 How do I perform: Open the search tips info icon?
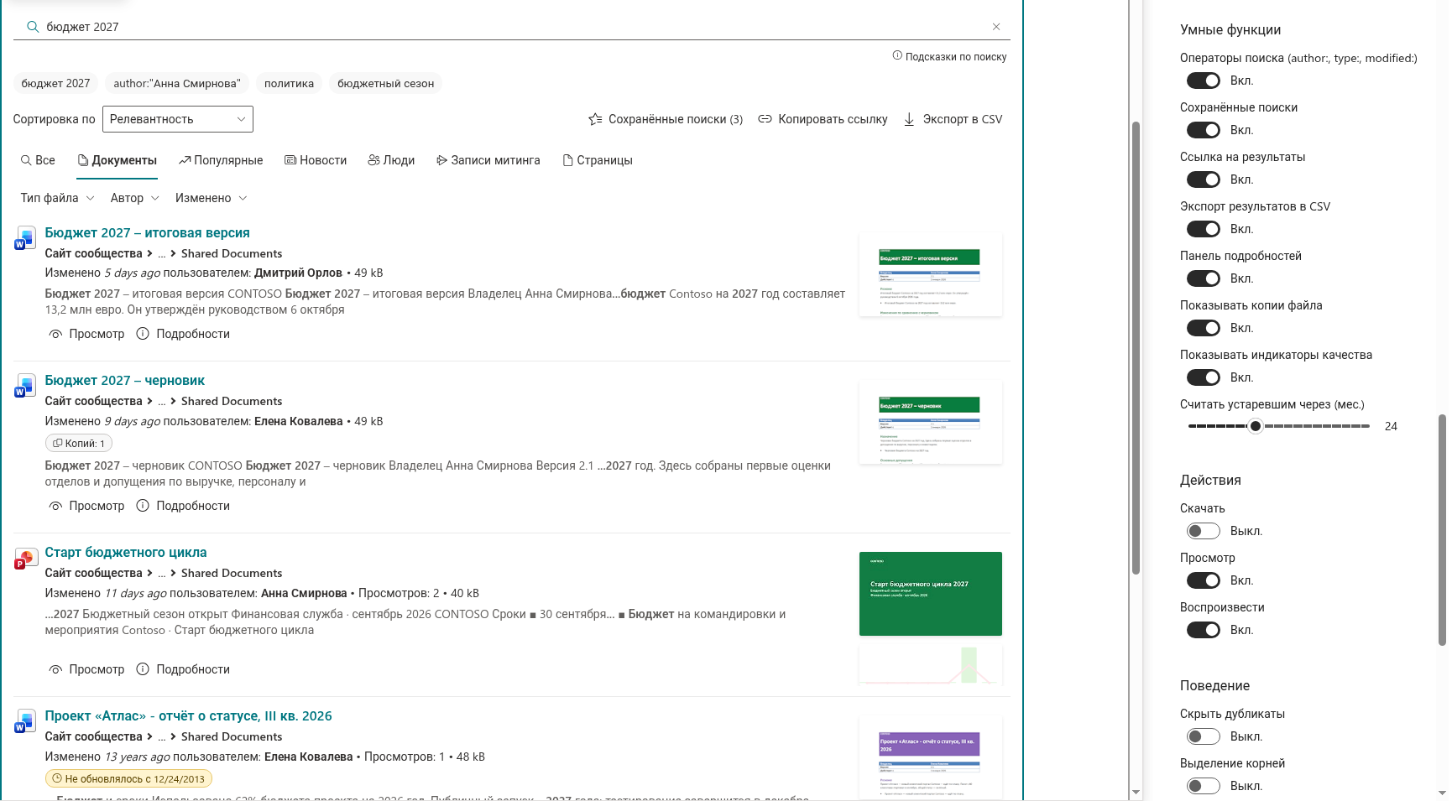(897, 56)
